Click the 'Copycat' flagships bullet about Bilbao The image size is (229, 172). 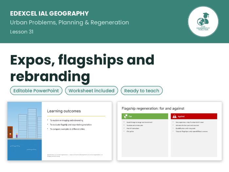pyautogui.click(x=192, y=131)
